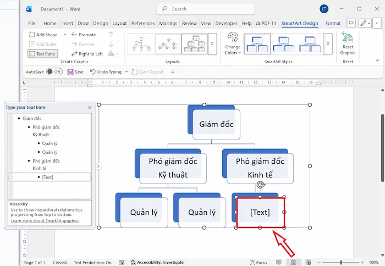Image resolution: width=385 pixels, height=266 pixels.
Task: Switch to the Format tab
Action: tap(333, 24)
